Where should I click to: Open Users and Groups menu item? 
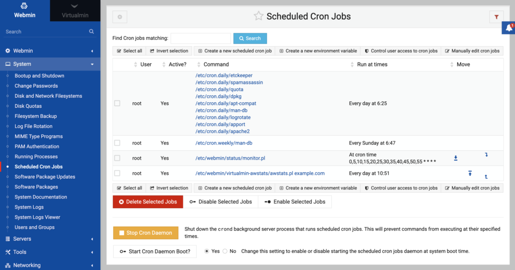(35, 227)
